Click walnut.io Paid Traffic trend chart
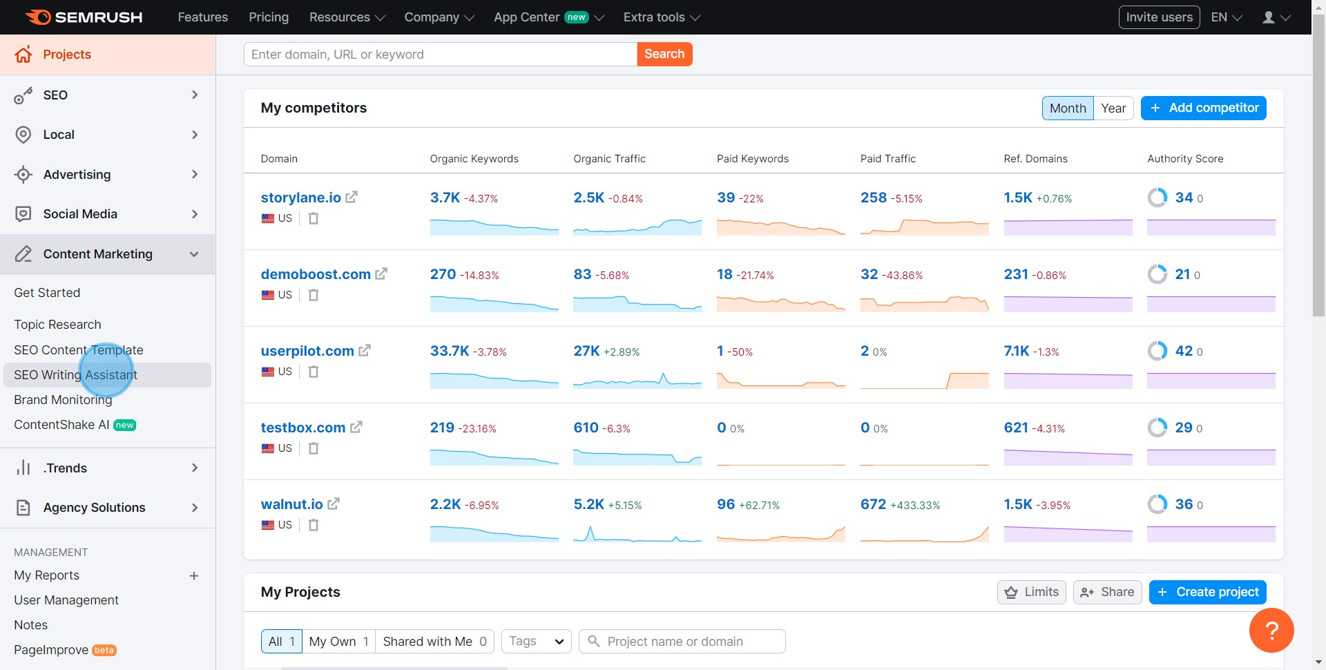The width and height of the screenshot is (1326, 670). (x=925, y=533)
